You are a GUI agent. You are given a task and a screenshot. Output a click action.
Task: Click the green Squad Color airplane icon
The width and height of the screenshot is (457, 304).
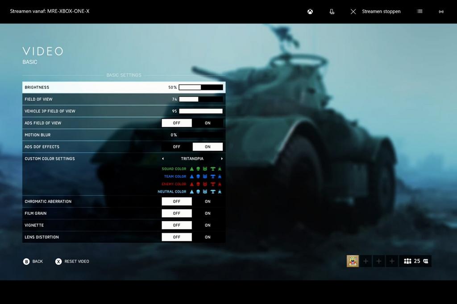point(213,169)
